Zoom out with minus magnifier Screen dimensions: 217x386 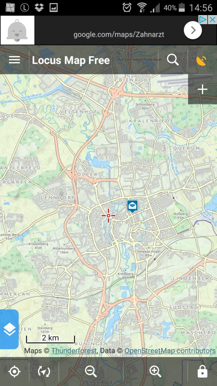(x=91, y=371)
